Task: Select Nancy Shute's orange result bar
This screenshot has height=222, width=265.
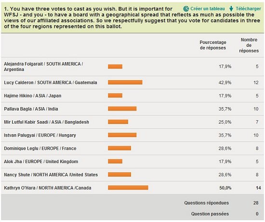Action: click(119, 174)
